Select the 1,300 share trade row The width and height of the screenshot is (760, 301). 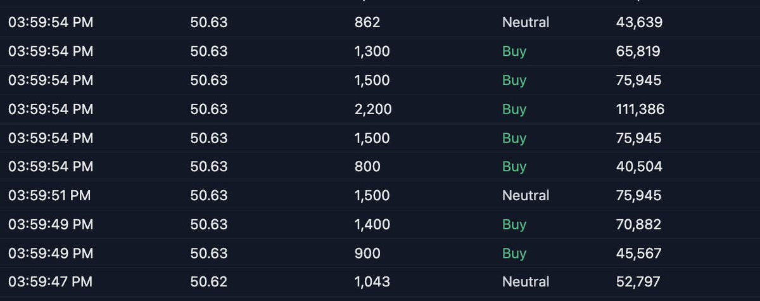380,51
